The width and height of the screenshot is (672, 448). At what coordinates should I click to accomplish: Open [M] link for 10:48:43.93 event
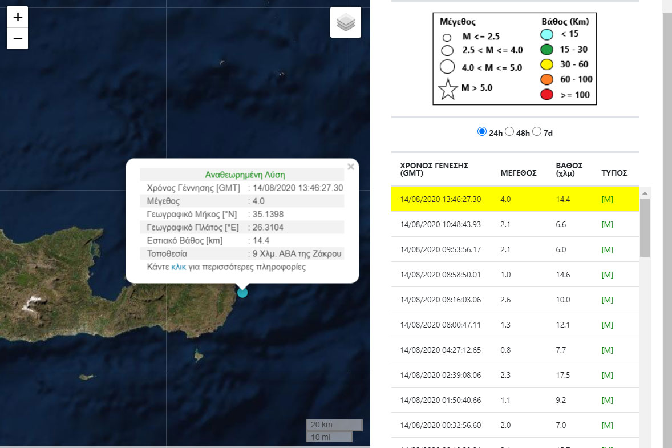[607, 224]
